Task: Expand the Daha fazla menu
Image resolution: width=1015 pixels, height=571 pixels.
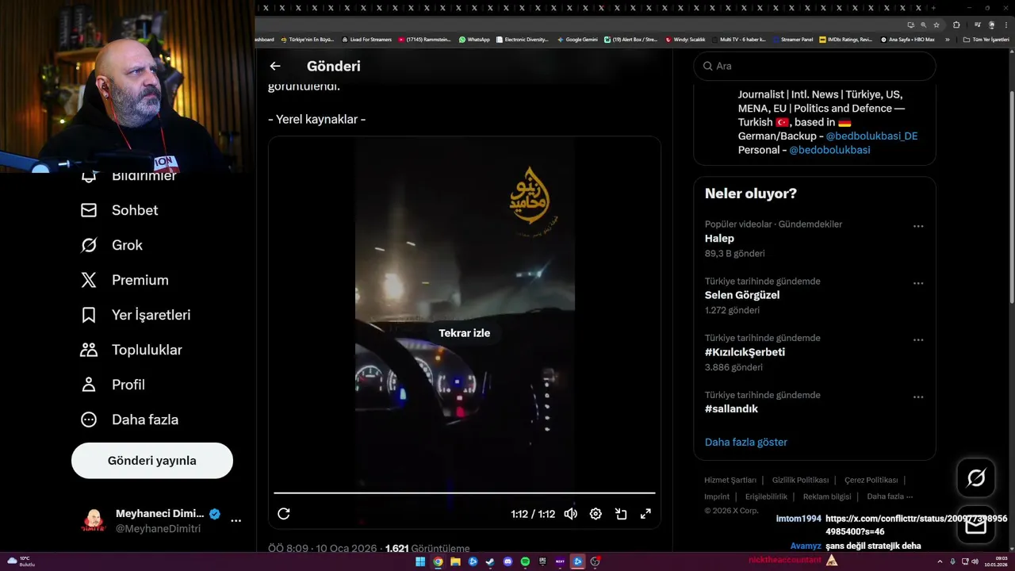Action: coord(129,420)
